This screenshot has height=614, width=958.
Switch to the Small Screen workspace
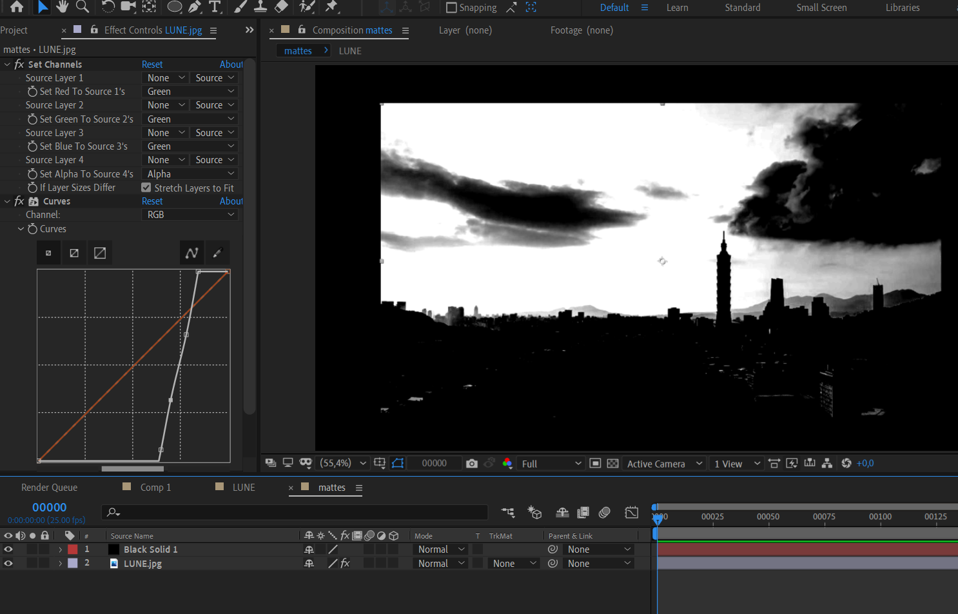[x=821, y=8]
